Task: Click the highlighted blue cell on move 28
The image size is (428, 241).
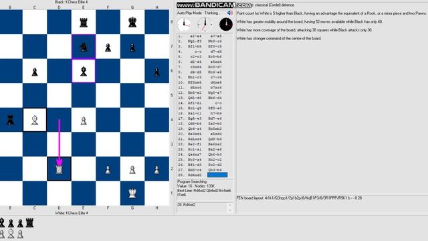Action: point(217,175)
